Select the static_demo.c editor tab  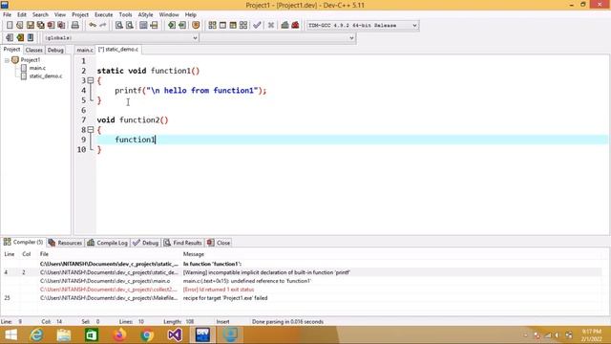(118, 50)
